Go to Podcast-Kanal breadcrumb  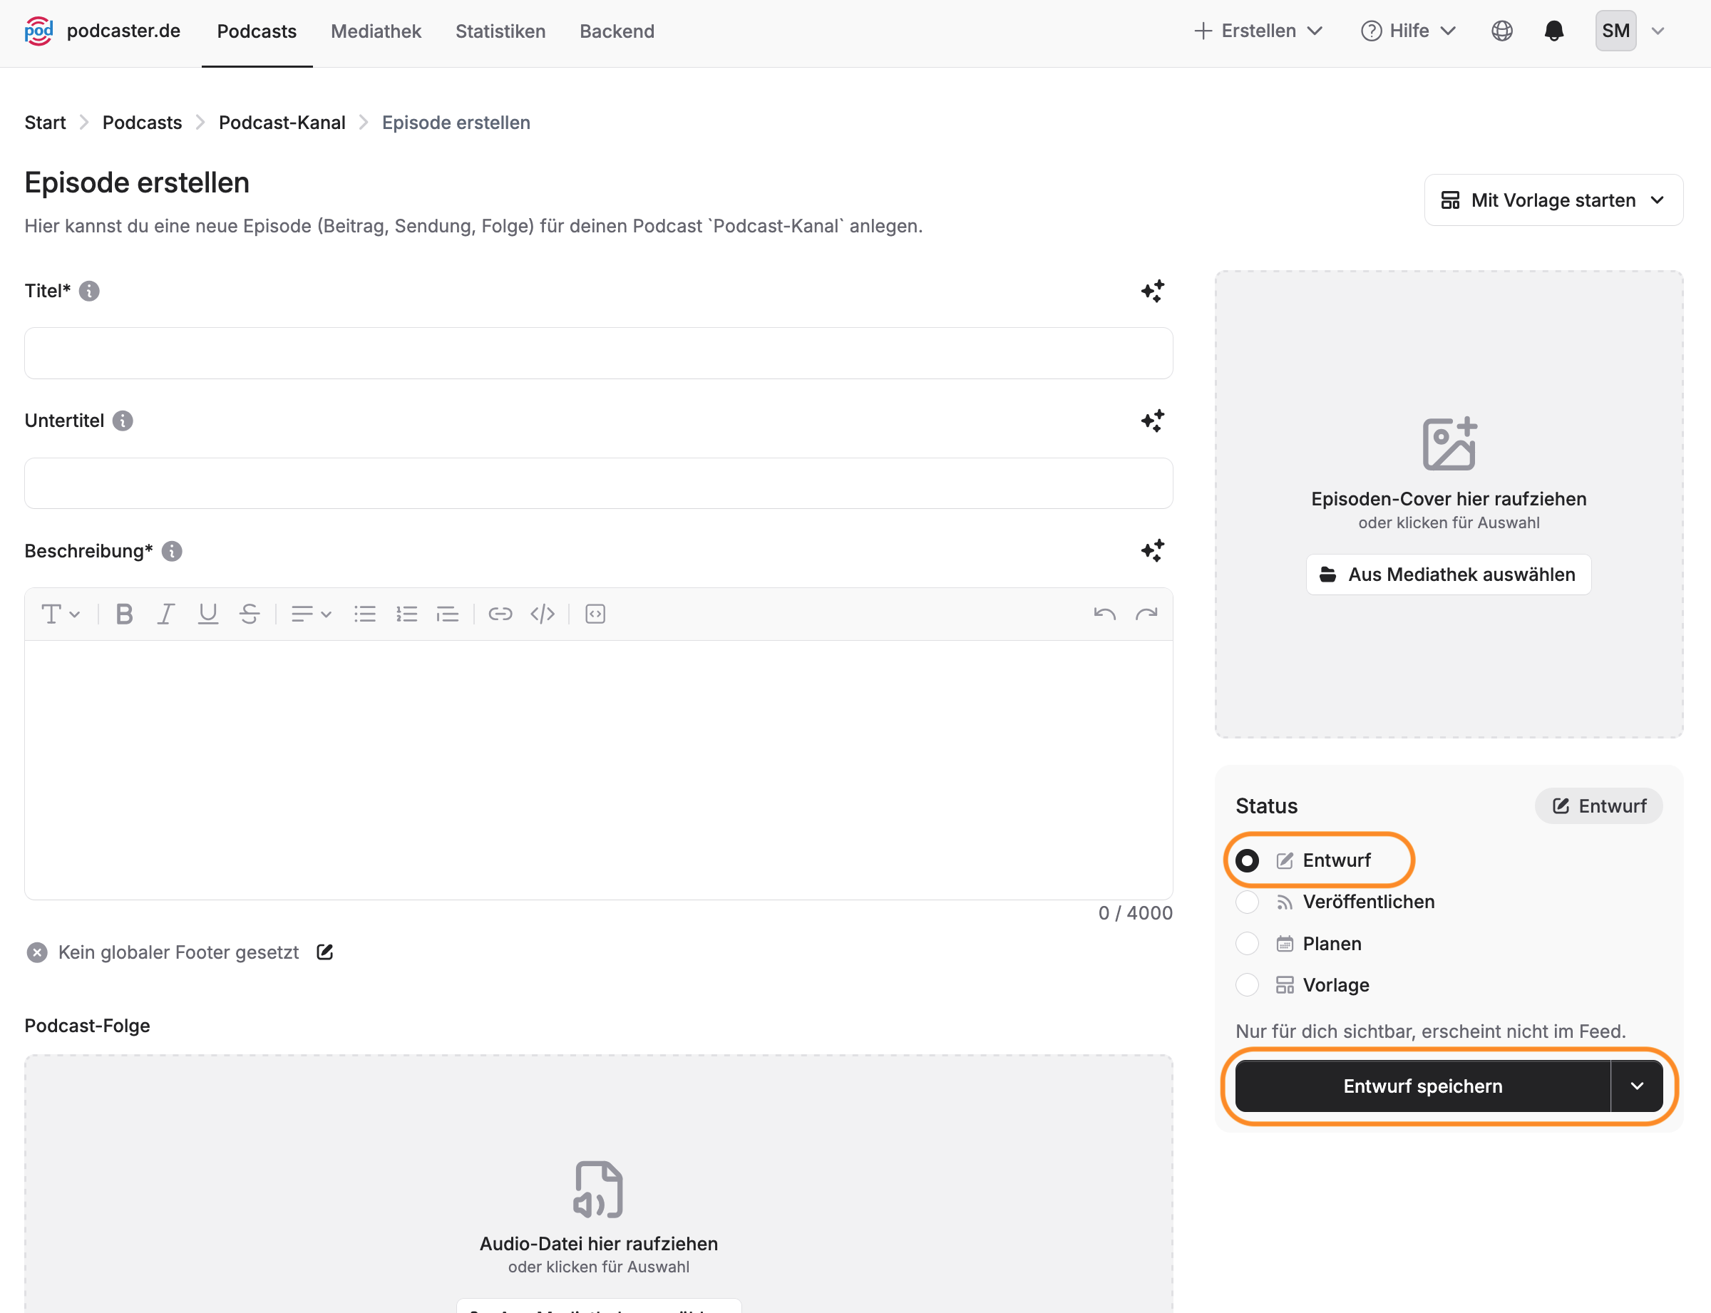coord(282,123)
